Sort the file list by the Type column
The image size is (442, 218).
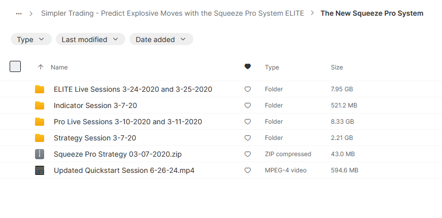tap(271, 67)
